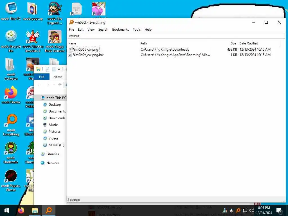Click the Everything icon in system tray
The image size is (288, 216).
point(238,210)
